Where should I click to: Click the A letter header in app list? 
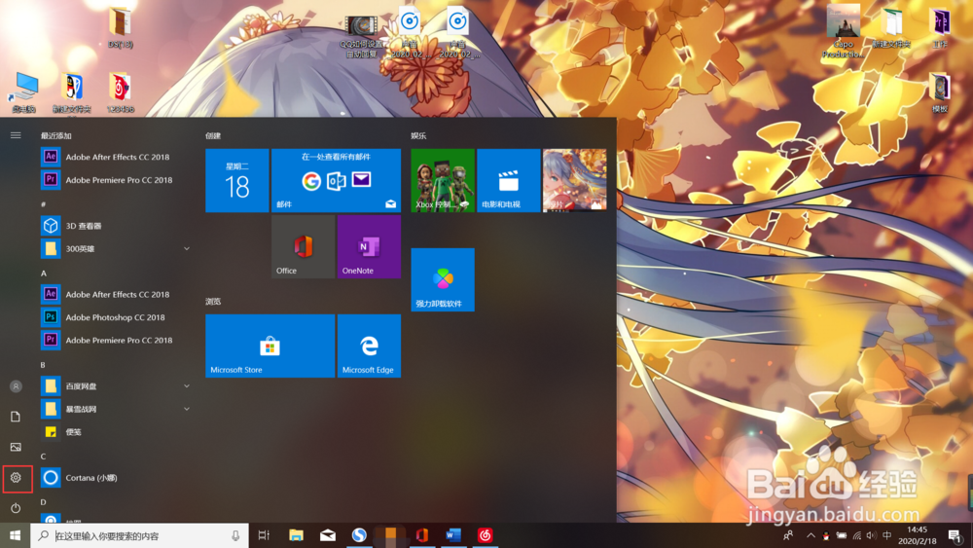click(44, 274)
